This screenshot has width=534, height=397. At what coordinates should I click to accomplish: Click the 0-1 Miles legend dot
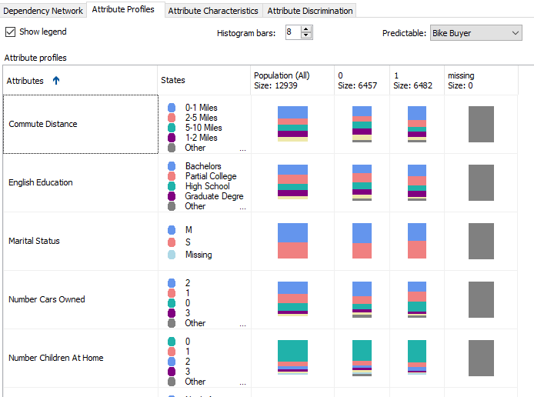click(172, 108)
